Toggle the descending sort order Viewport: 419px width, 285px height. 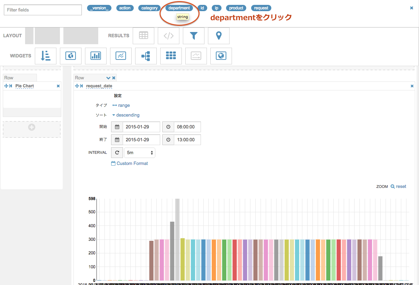tap(126, 115)
